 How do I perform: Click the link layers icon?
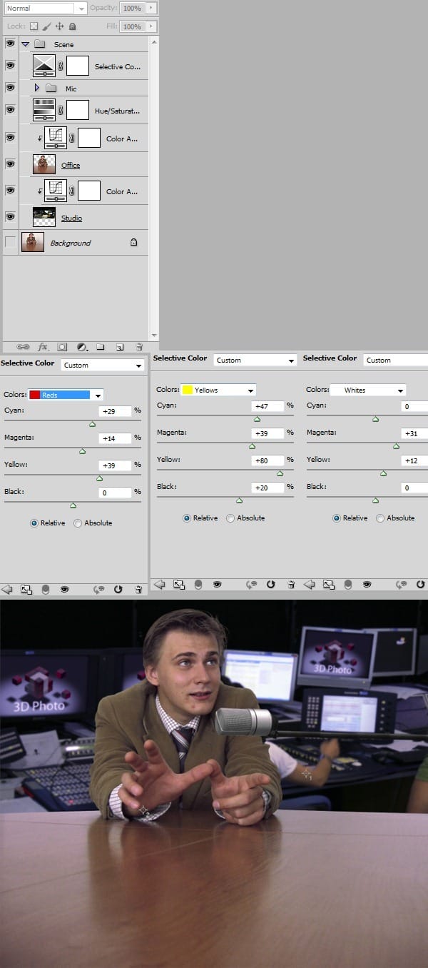click(x=24, y=347)
